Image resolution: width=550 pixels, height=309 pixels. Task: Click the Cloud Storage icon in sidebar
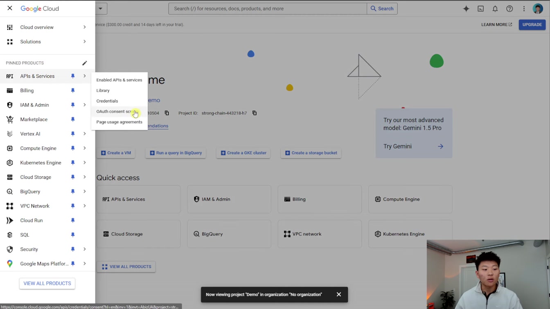click(10, 177)
